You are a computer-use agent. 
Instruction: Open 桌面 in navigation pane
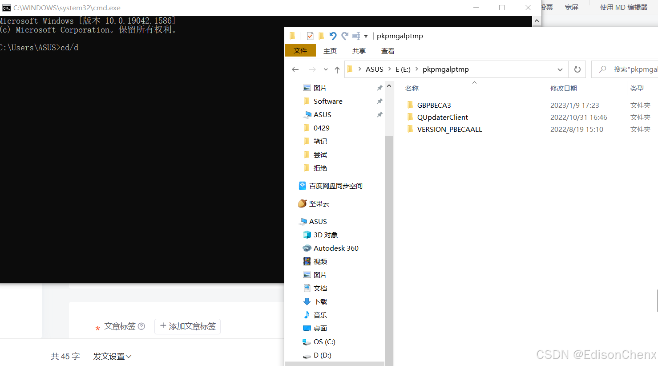pos(320,328)
